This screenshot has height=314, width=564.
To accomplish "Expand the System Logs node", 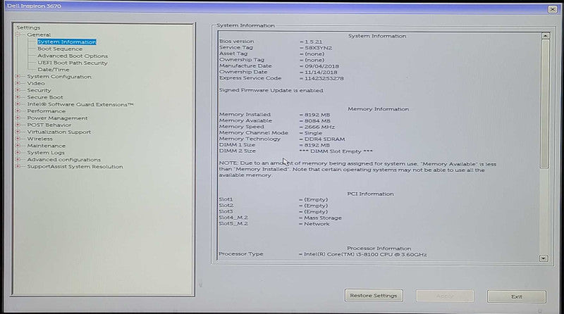I will (17, 153).
